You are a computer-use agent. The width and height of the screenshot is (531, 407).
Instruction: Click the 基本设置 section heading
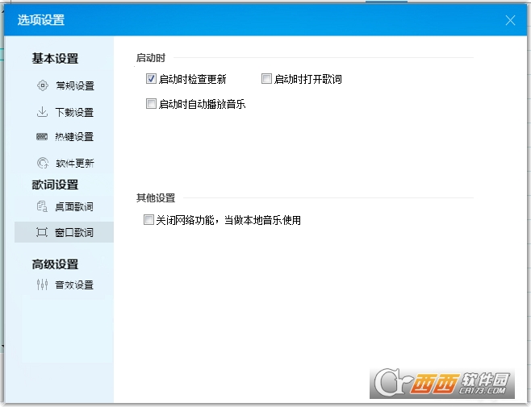click(x=55, y=58)
